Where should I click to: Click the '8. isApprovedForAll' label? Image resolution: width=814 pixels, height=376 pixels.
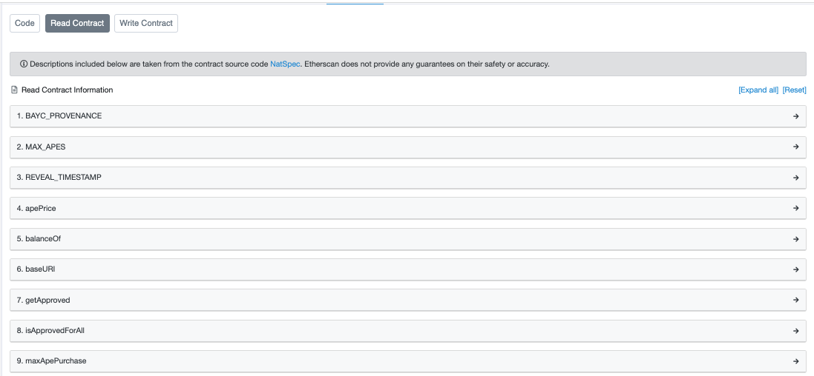coord(50,330)
